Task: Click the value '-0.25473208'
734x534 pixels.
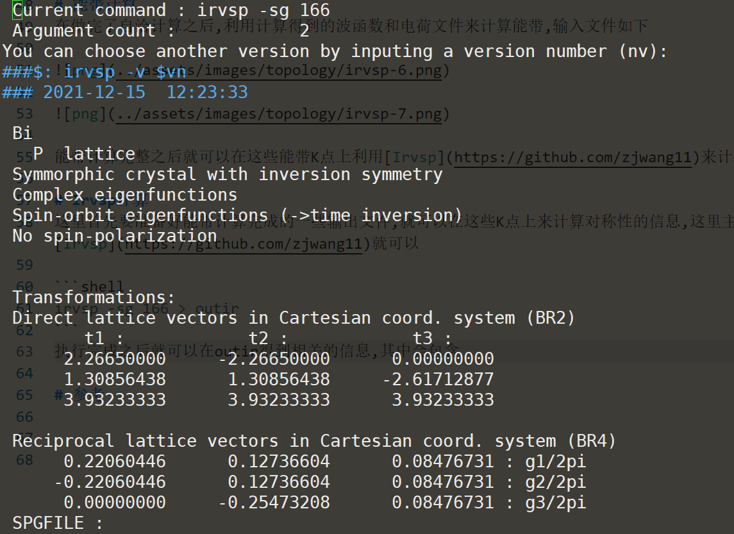Action: click(x=274, y=503)
